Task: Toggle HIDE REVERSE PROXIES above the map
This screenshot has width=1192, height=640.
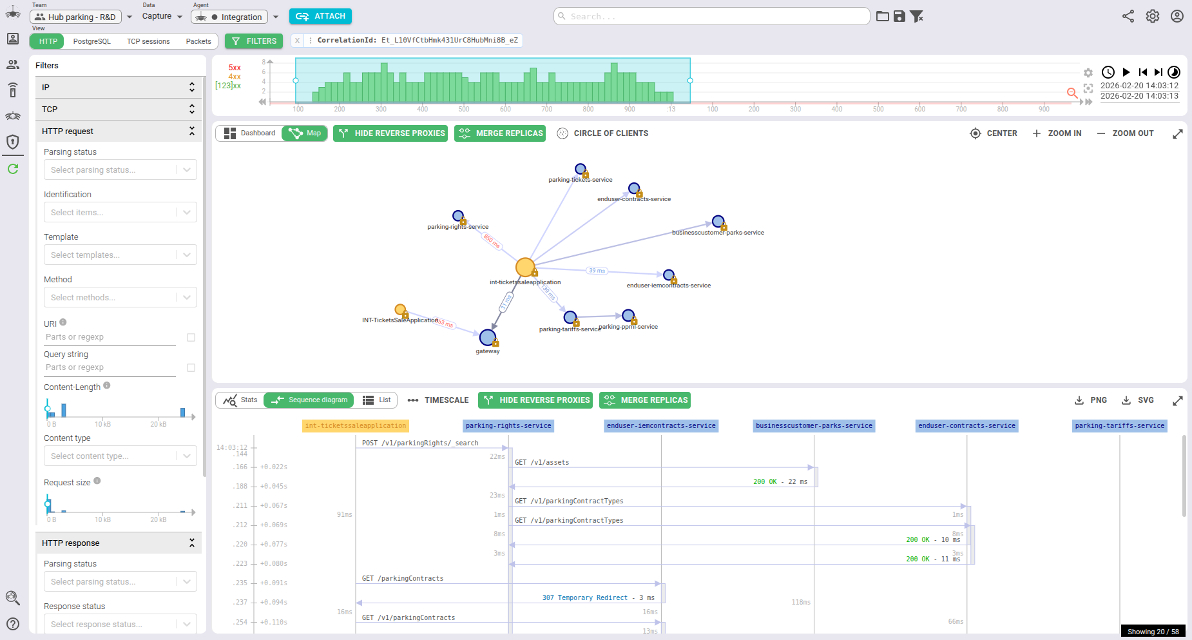Action: coord(390,133)
